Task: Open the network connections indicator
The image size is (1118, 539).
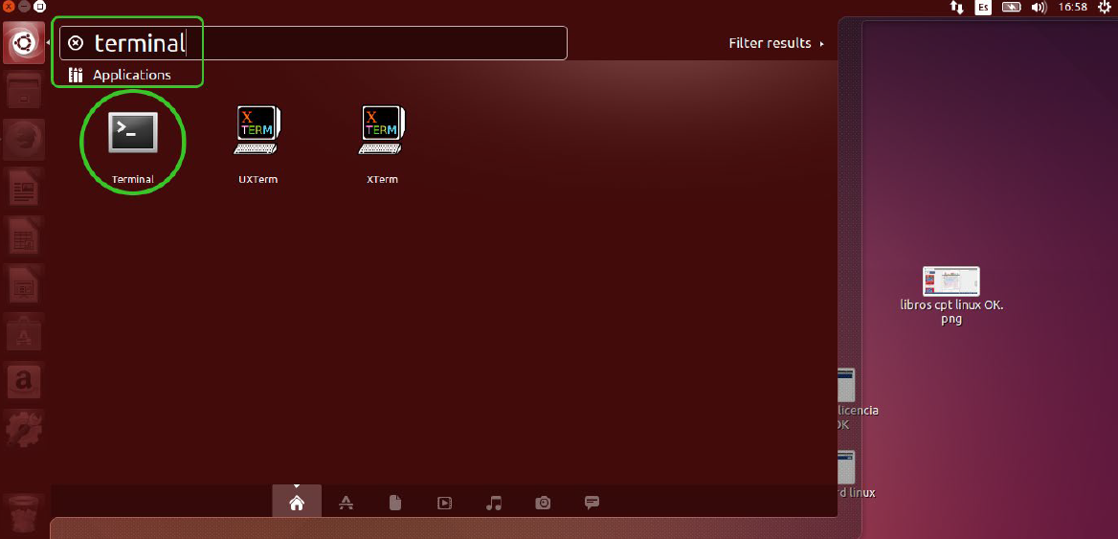Action: 955,7
